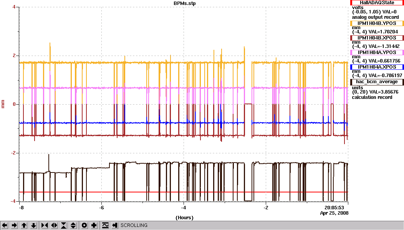Click the VAL=0.661756 value readout

tap(384, 61)
